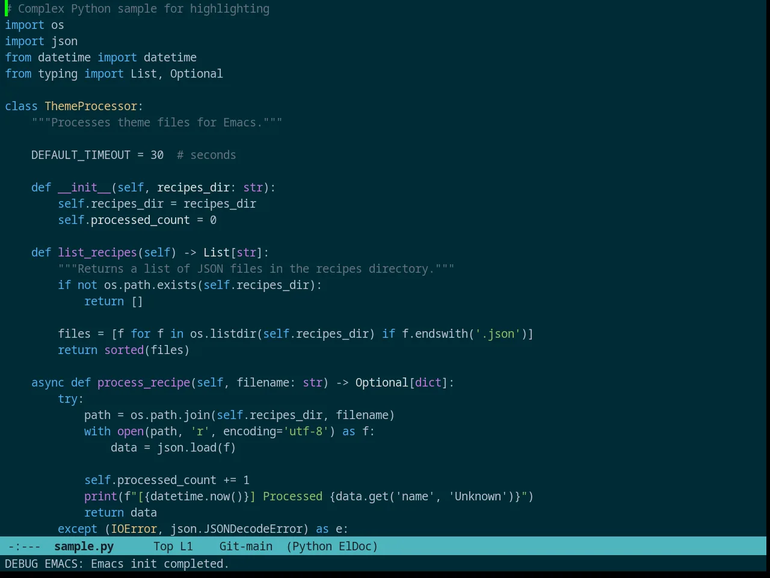This screenshot has height=578, width=770.
Task: Click the __init__ method name
Action: click(x=84, y=187)
